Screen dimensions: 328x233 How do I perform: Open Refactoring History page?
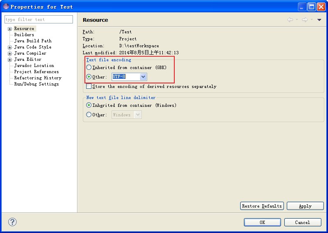click(x=37, y=78)
